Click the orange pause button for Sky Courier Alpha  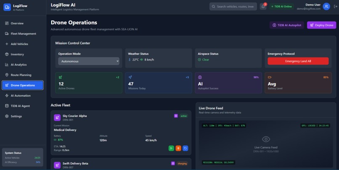[x=178, y=148]
